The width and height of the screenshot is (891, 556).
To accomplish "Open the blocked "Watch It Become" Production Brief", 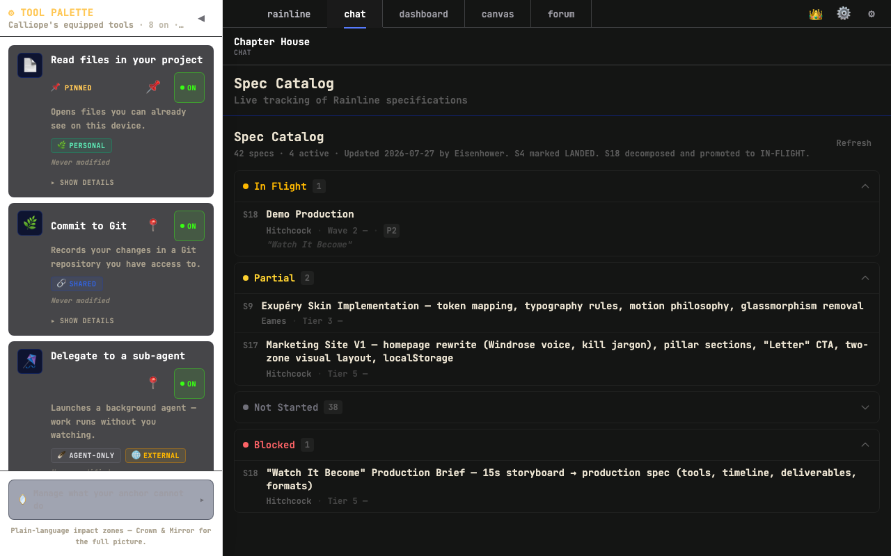I will click(x=557, y=486).
